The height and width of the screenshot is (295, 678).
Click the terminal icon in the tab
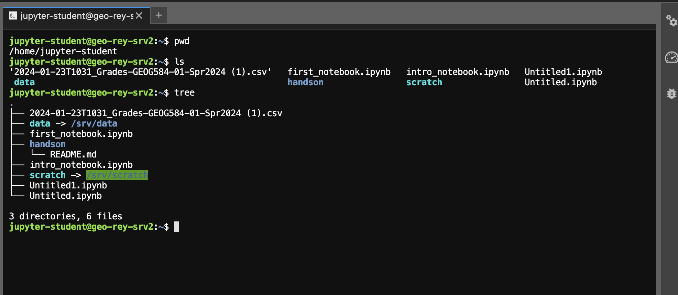click(13, 15)
